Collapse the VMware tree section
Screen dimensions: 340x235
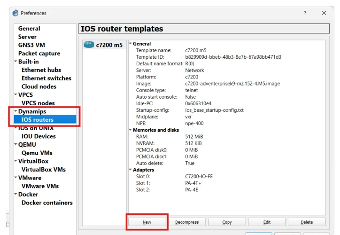click(15, 178)
